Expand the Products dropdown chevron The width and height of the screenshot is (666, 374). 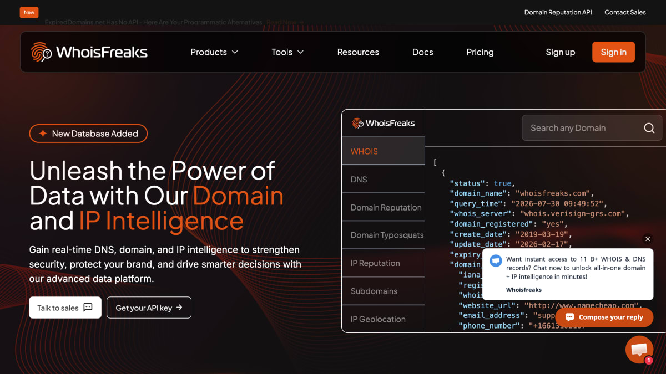pos(235,52)
